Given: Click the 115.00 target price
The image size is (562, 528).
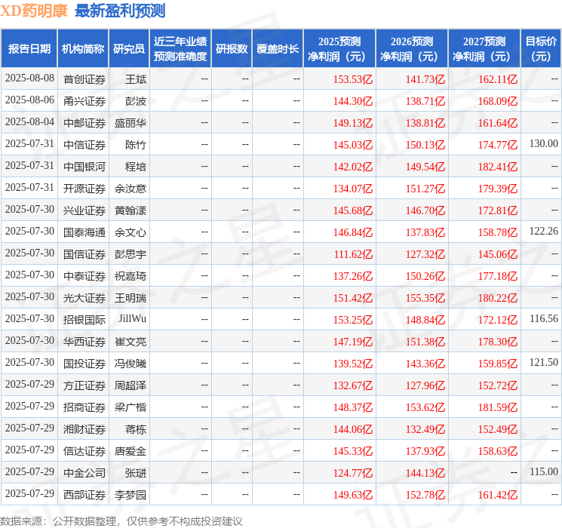Looking at the screenshot, I should [544, 471].
